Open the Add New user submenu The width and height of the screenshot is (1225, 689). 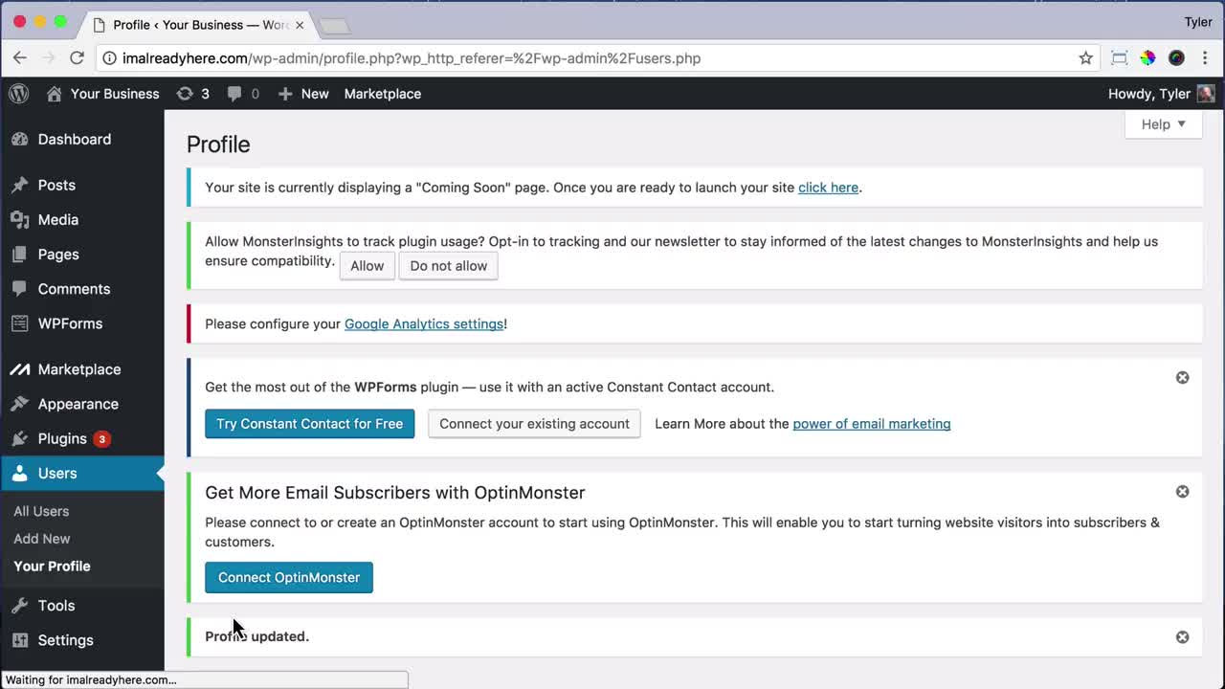click(x=42, y=539)
